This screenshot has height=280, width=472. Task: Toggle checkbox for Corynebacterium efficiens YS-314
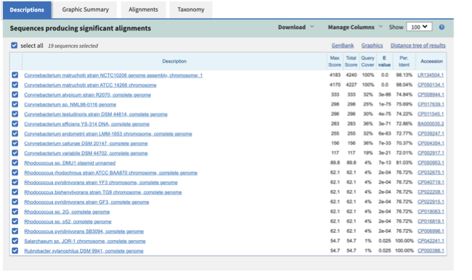coord(15,123)
